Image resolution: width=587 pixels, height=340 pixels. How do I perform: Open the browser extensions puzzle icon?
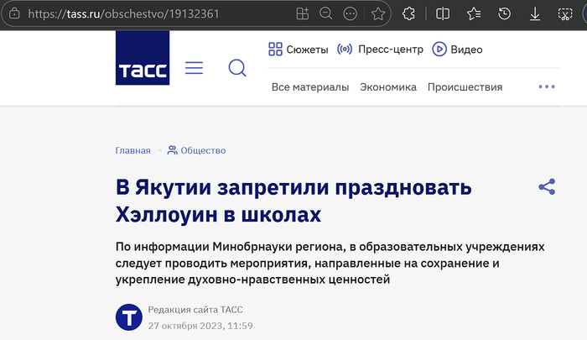pos(408,14)
